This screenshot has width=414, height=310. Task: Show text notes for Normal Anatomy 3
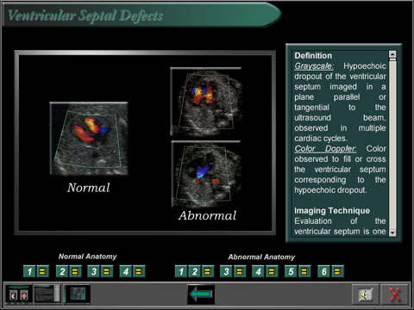click(107, 271)
